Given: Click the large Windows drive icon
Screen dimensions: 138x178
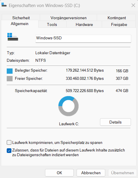Looking at the screenshot, I should pyautogui.click(x=13, y=37).
